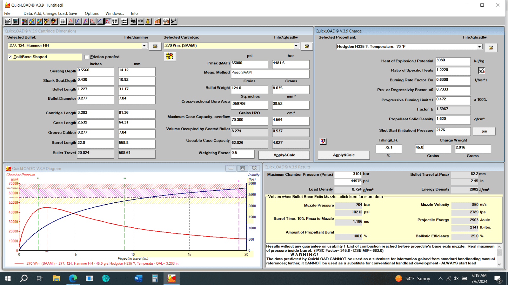Viewport: 508px width, 285px height.
Task: Click the Burning Rate Factor Ba field
Action: click(x=453, y=81)
